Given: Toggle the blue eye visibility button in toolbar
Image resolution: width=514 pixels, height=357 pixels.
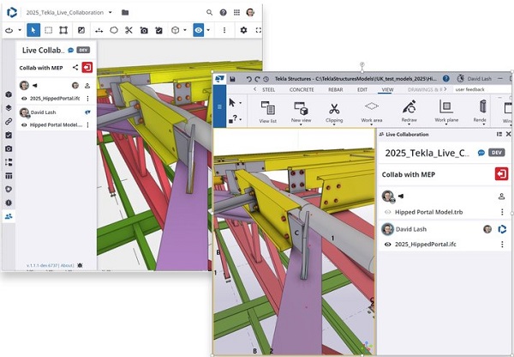Looking at the screenshot, I should 199,30.
